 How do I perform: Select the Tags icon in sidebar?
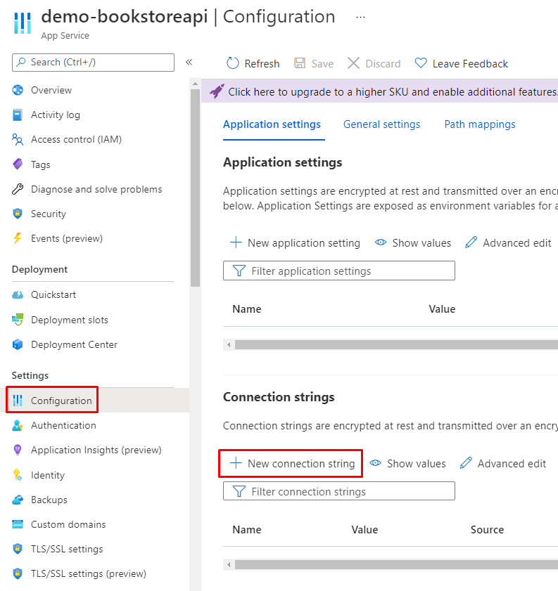coord(18,164)
